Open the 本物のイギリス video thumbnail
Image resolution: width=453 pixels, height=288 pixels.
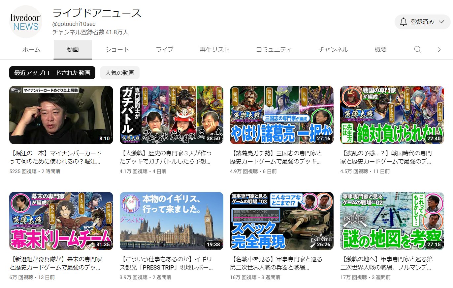(x=172, y=221)
